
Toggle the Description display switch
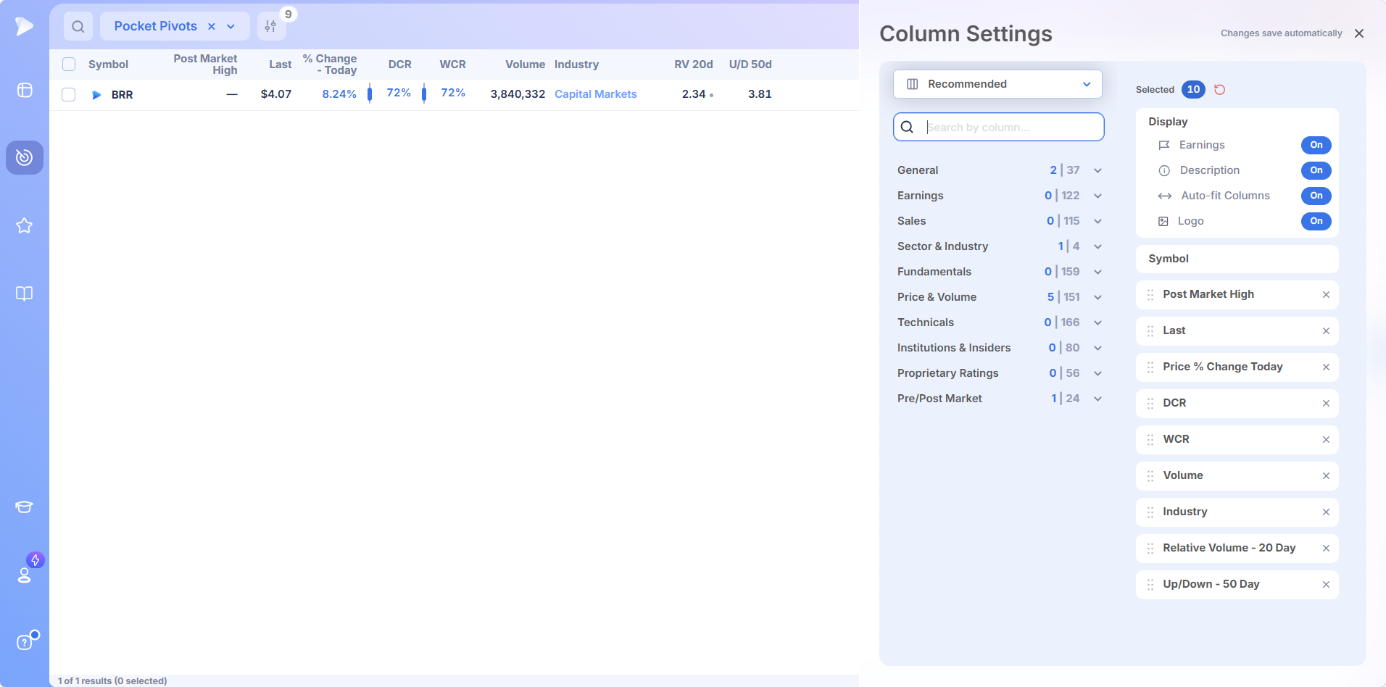pyautogui.click(x=1316, y=170)
